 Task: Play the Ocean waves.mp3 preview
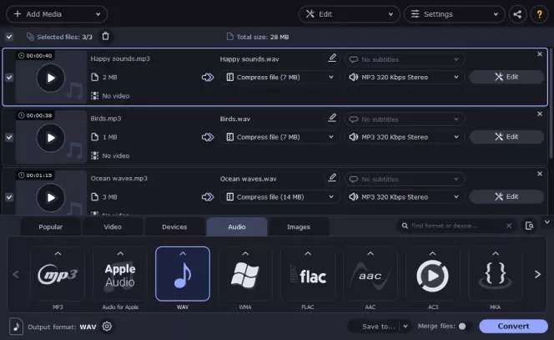pos(51,197)
